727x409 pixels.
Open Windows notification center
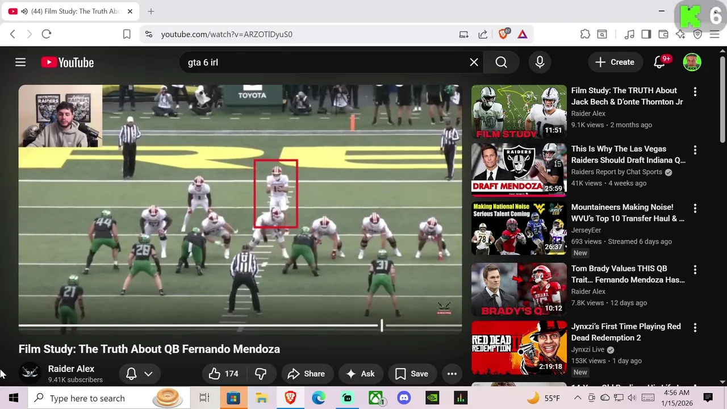[x=708, y=398]
